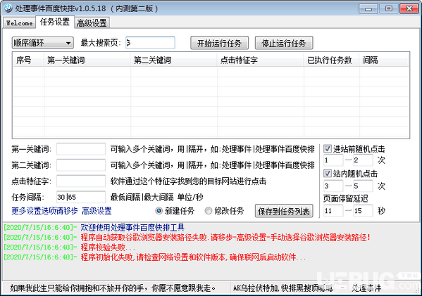The width and height of the screenshot is (422, 296).
Task: Click the 第一关键词 input box
Action: (x=81, y=149)
